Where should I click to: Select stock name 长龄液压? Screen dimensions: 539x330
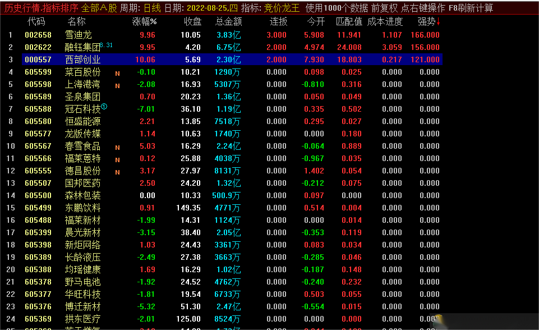[x=82, y=258]
